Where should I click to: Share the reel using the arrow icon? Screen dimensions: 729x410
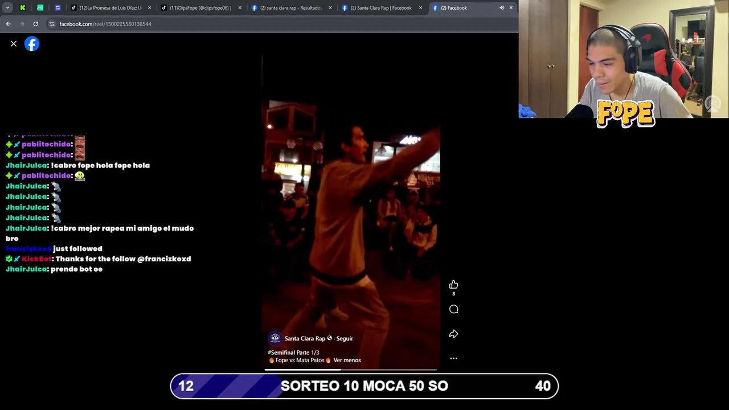pos(453,334)
